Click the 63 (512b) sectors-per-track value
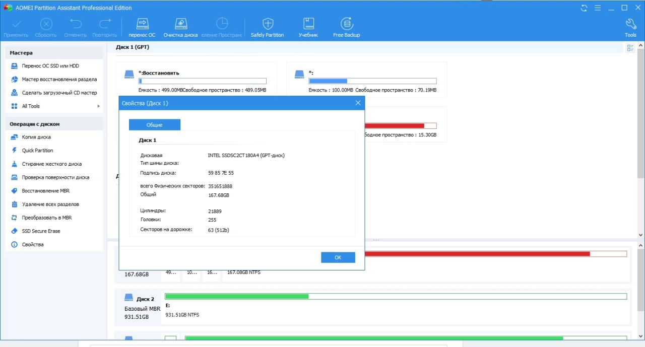 219,230
